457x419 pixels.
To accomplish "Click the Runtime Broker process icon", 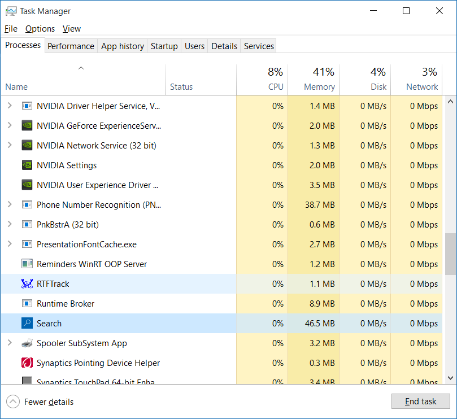I will (x=27, y=304).
